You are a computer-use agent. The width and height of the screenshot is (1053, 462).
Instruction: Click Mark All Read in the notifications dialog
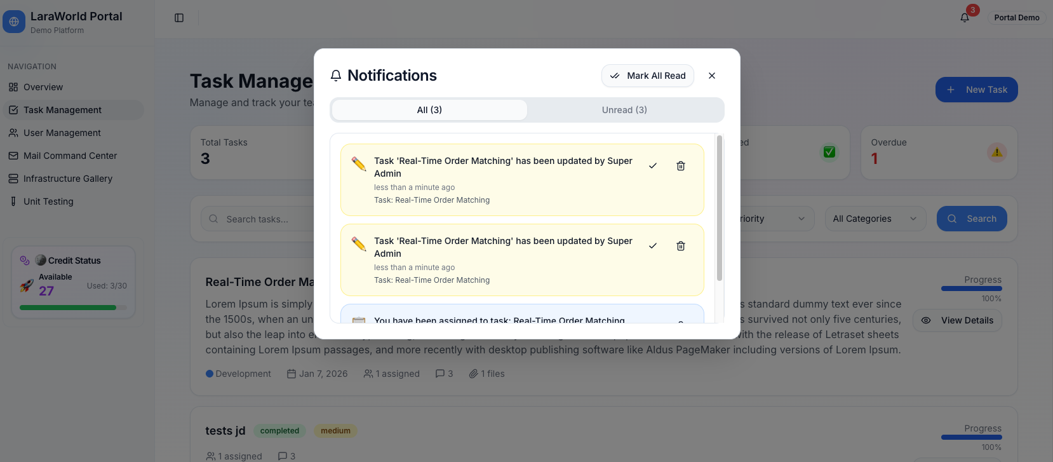[x=647, y=76]
